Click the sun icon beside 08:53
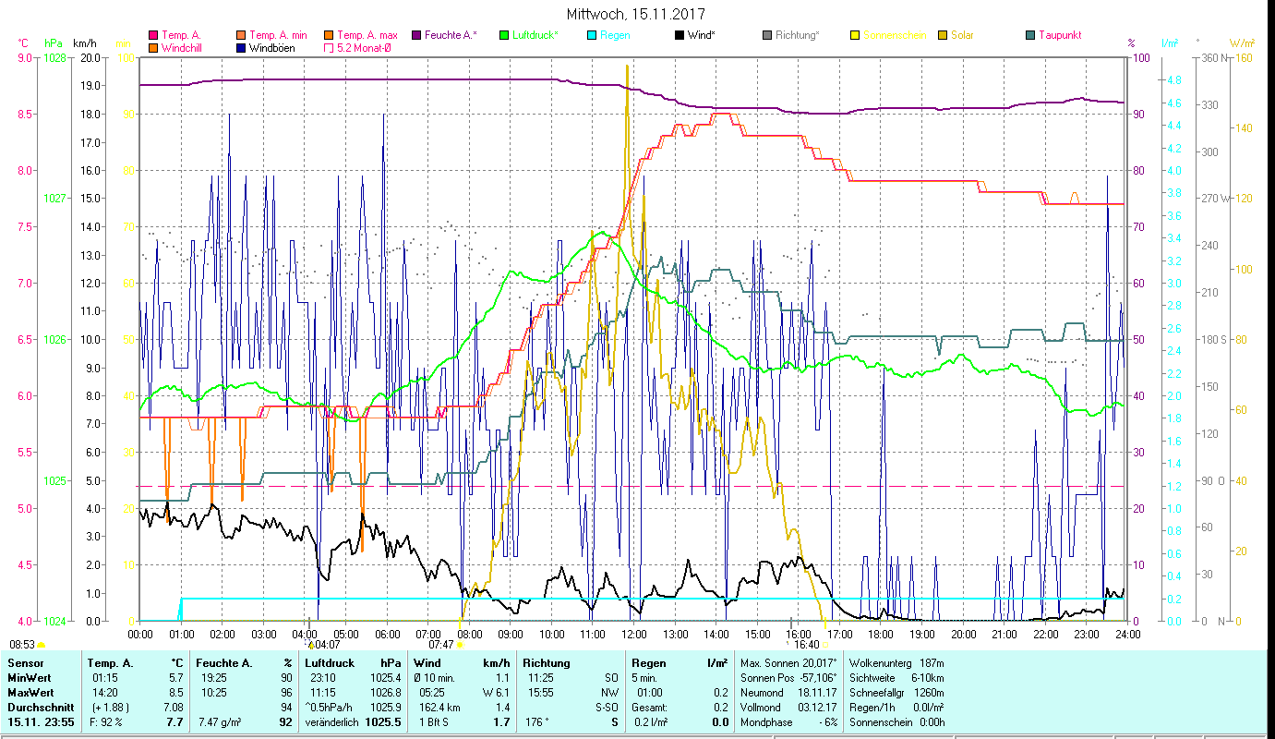 coord(41,645)
